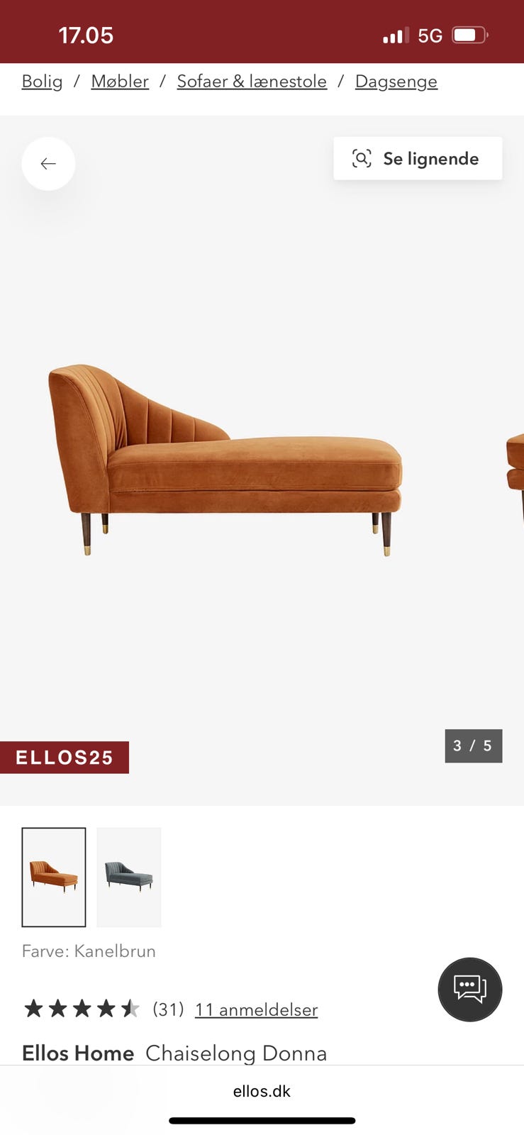This screenshot has width=524, height=1135.
Task: Open the Bolig breadcrumb link
Action: click(x=42, y=82)
